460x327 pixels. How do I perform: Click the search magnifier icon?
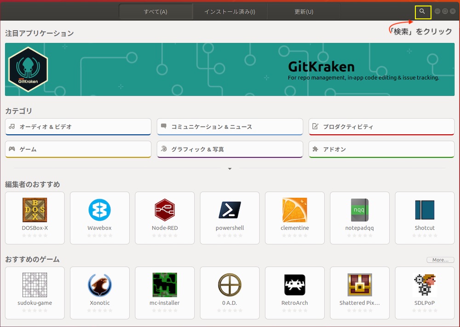coord(422,11)
